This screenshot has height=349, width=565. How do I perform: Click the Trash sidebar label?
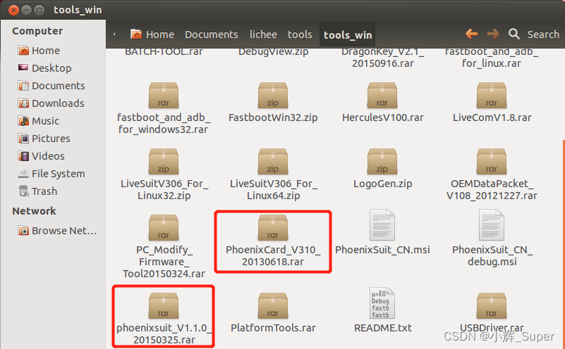44,191
